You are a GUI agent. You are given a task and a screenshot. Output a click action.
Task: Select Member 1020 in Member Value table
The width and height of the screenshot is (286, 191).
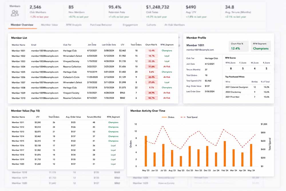coord(18,164)
